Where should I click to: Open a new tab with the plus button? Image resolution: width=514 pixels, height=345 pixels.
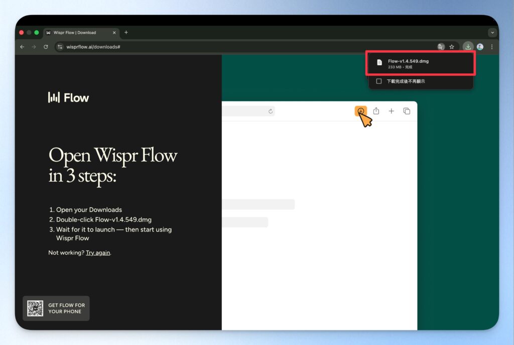126,33
